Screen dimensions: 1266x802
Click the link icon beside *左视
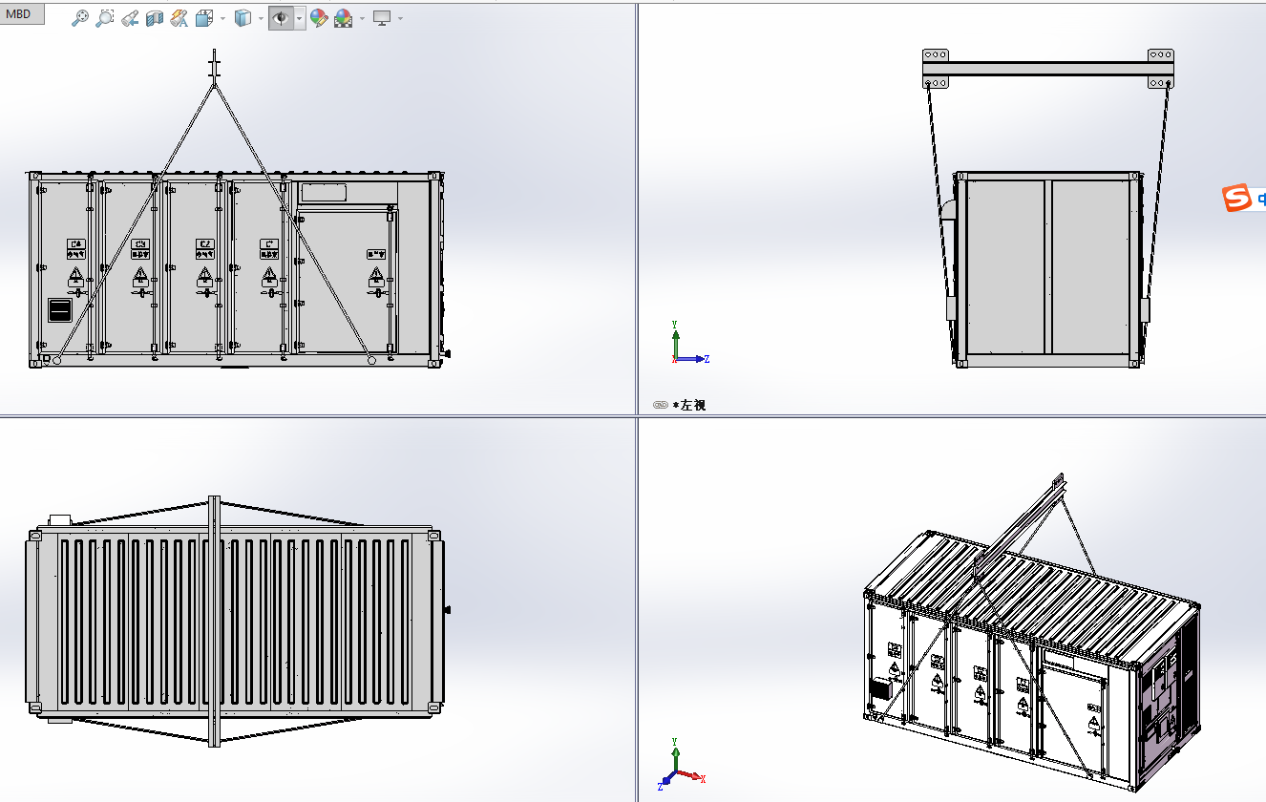coord(661,405)
